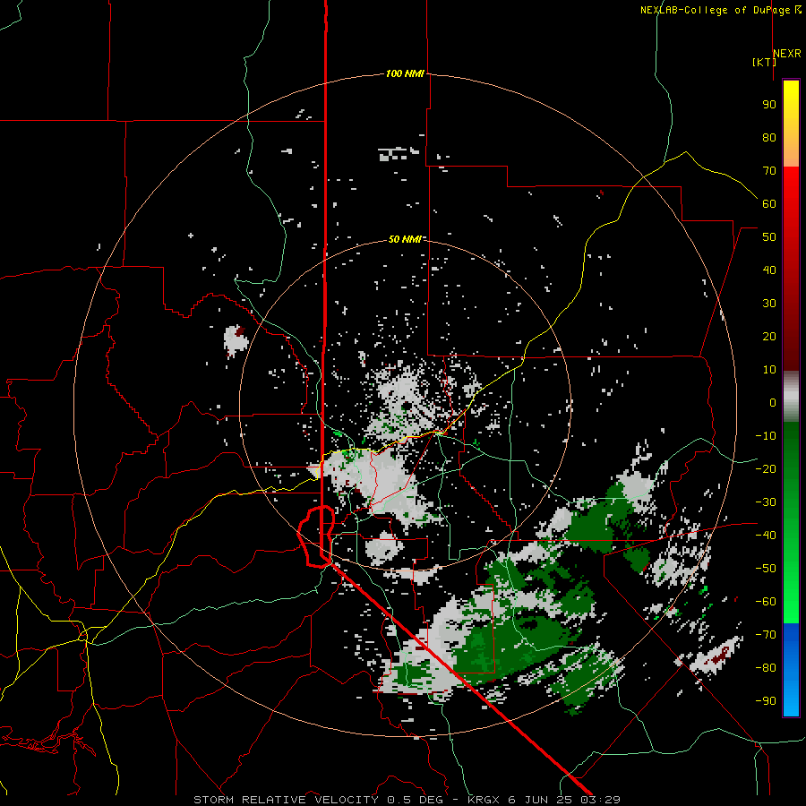
Task: Click the -20 value on the velocity scale
Action: (x=766, y=468)
